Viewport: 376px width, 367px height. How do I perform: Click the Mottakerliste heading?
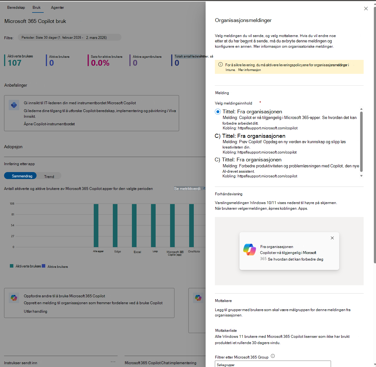coord(226,331)
